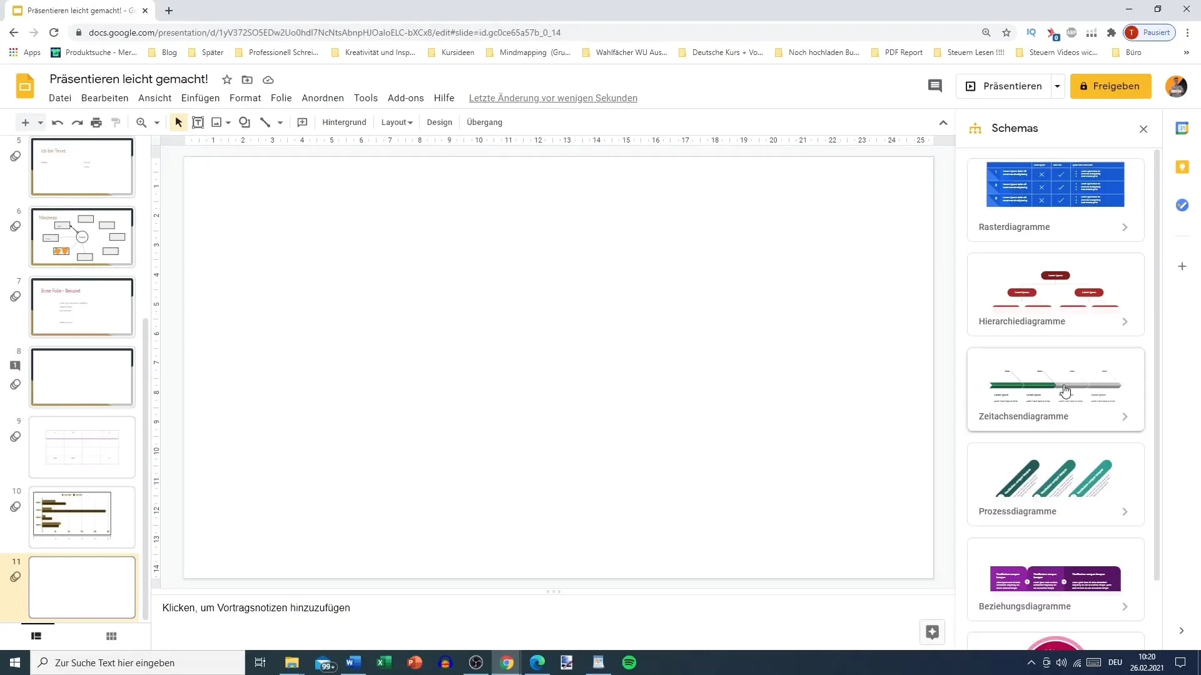Open the Windows Start menu
Screen dimensions: 1201x675
pos(15,662)
